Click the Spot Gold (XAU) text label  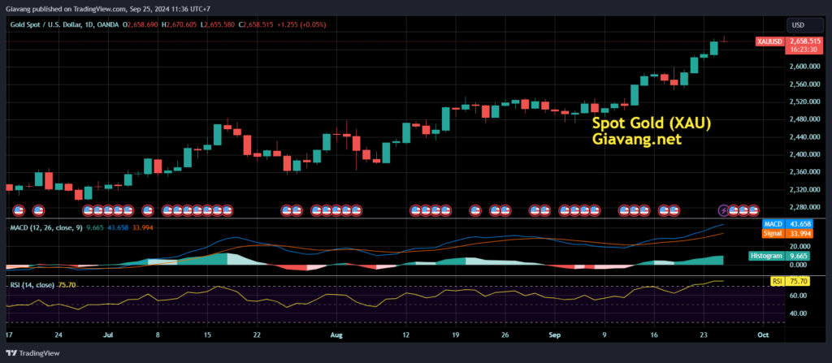pyautogui.click(x=652, y=123)
